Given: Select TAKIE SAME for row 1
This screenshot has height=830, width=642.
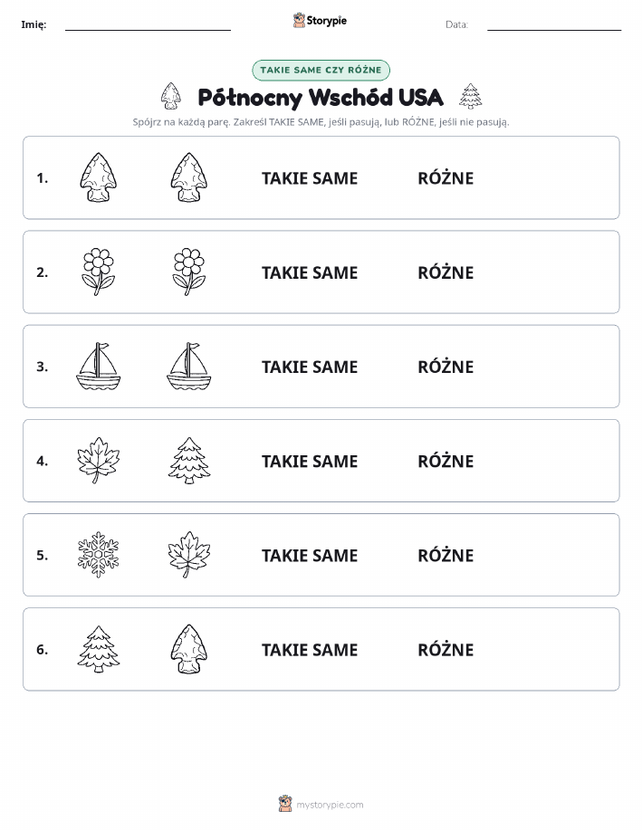Looking at the screenshot, I should coord(310,178).
